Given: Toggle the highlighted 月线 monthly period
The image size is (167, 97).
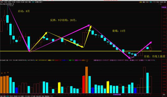Looking at the screenshot, I should click(33, 2).
